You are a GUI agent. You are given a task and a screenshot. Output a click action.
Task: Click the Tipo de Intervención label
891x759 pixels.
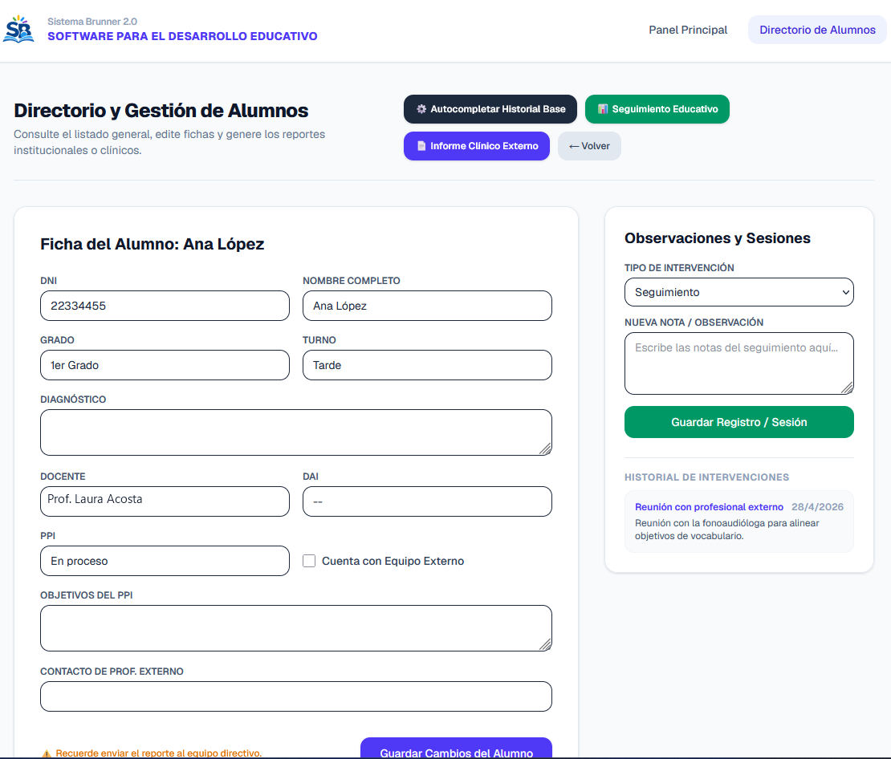pos(679,268)
